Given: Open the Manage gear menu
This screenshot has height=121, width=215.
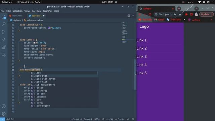Looking at the screenshot, I should pos(4,114).
